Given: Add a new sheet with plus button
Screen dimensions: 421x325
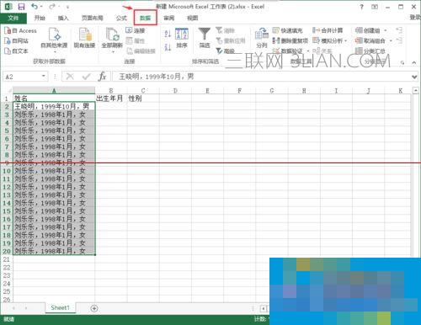Looking at the screenshot, I should pos(94,308).
